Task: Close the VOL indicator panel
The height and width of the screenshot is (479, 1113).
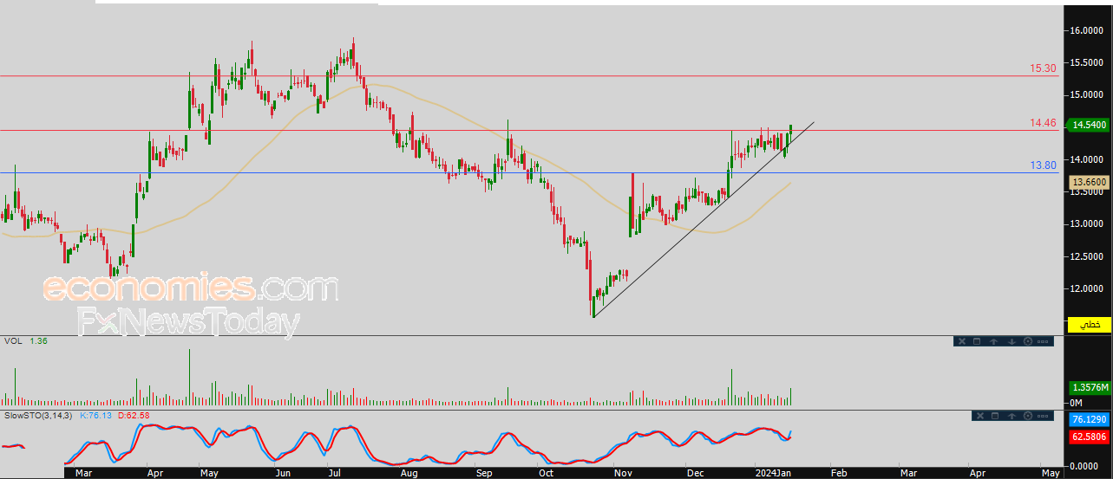Action: tap(962, 341)
